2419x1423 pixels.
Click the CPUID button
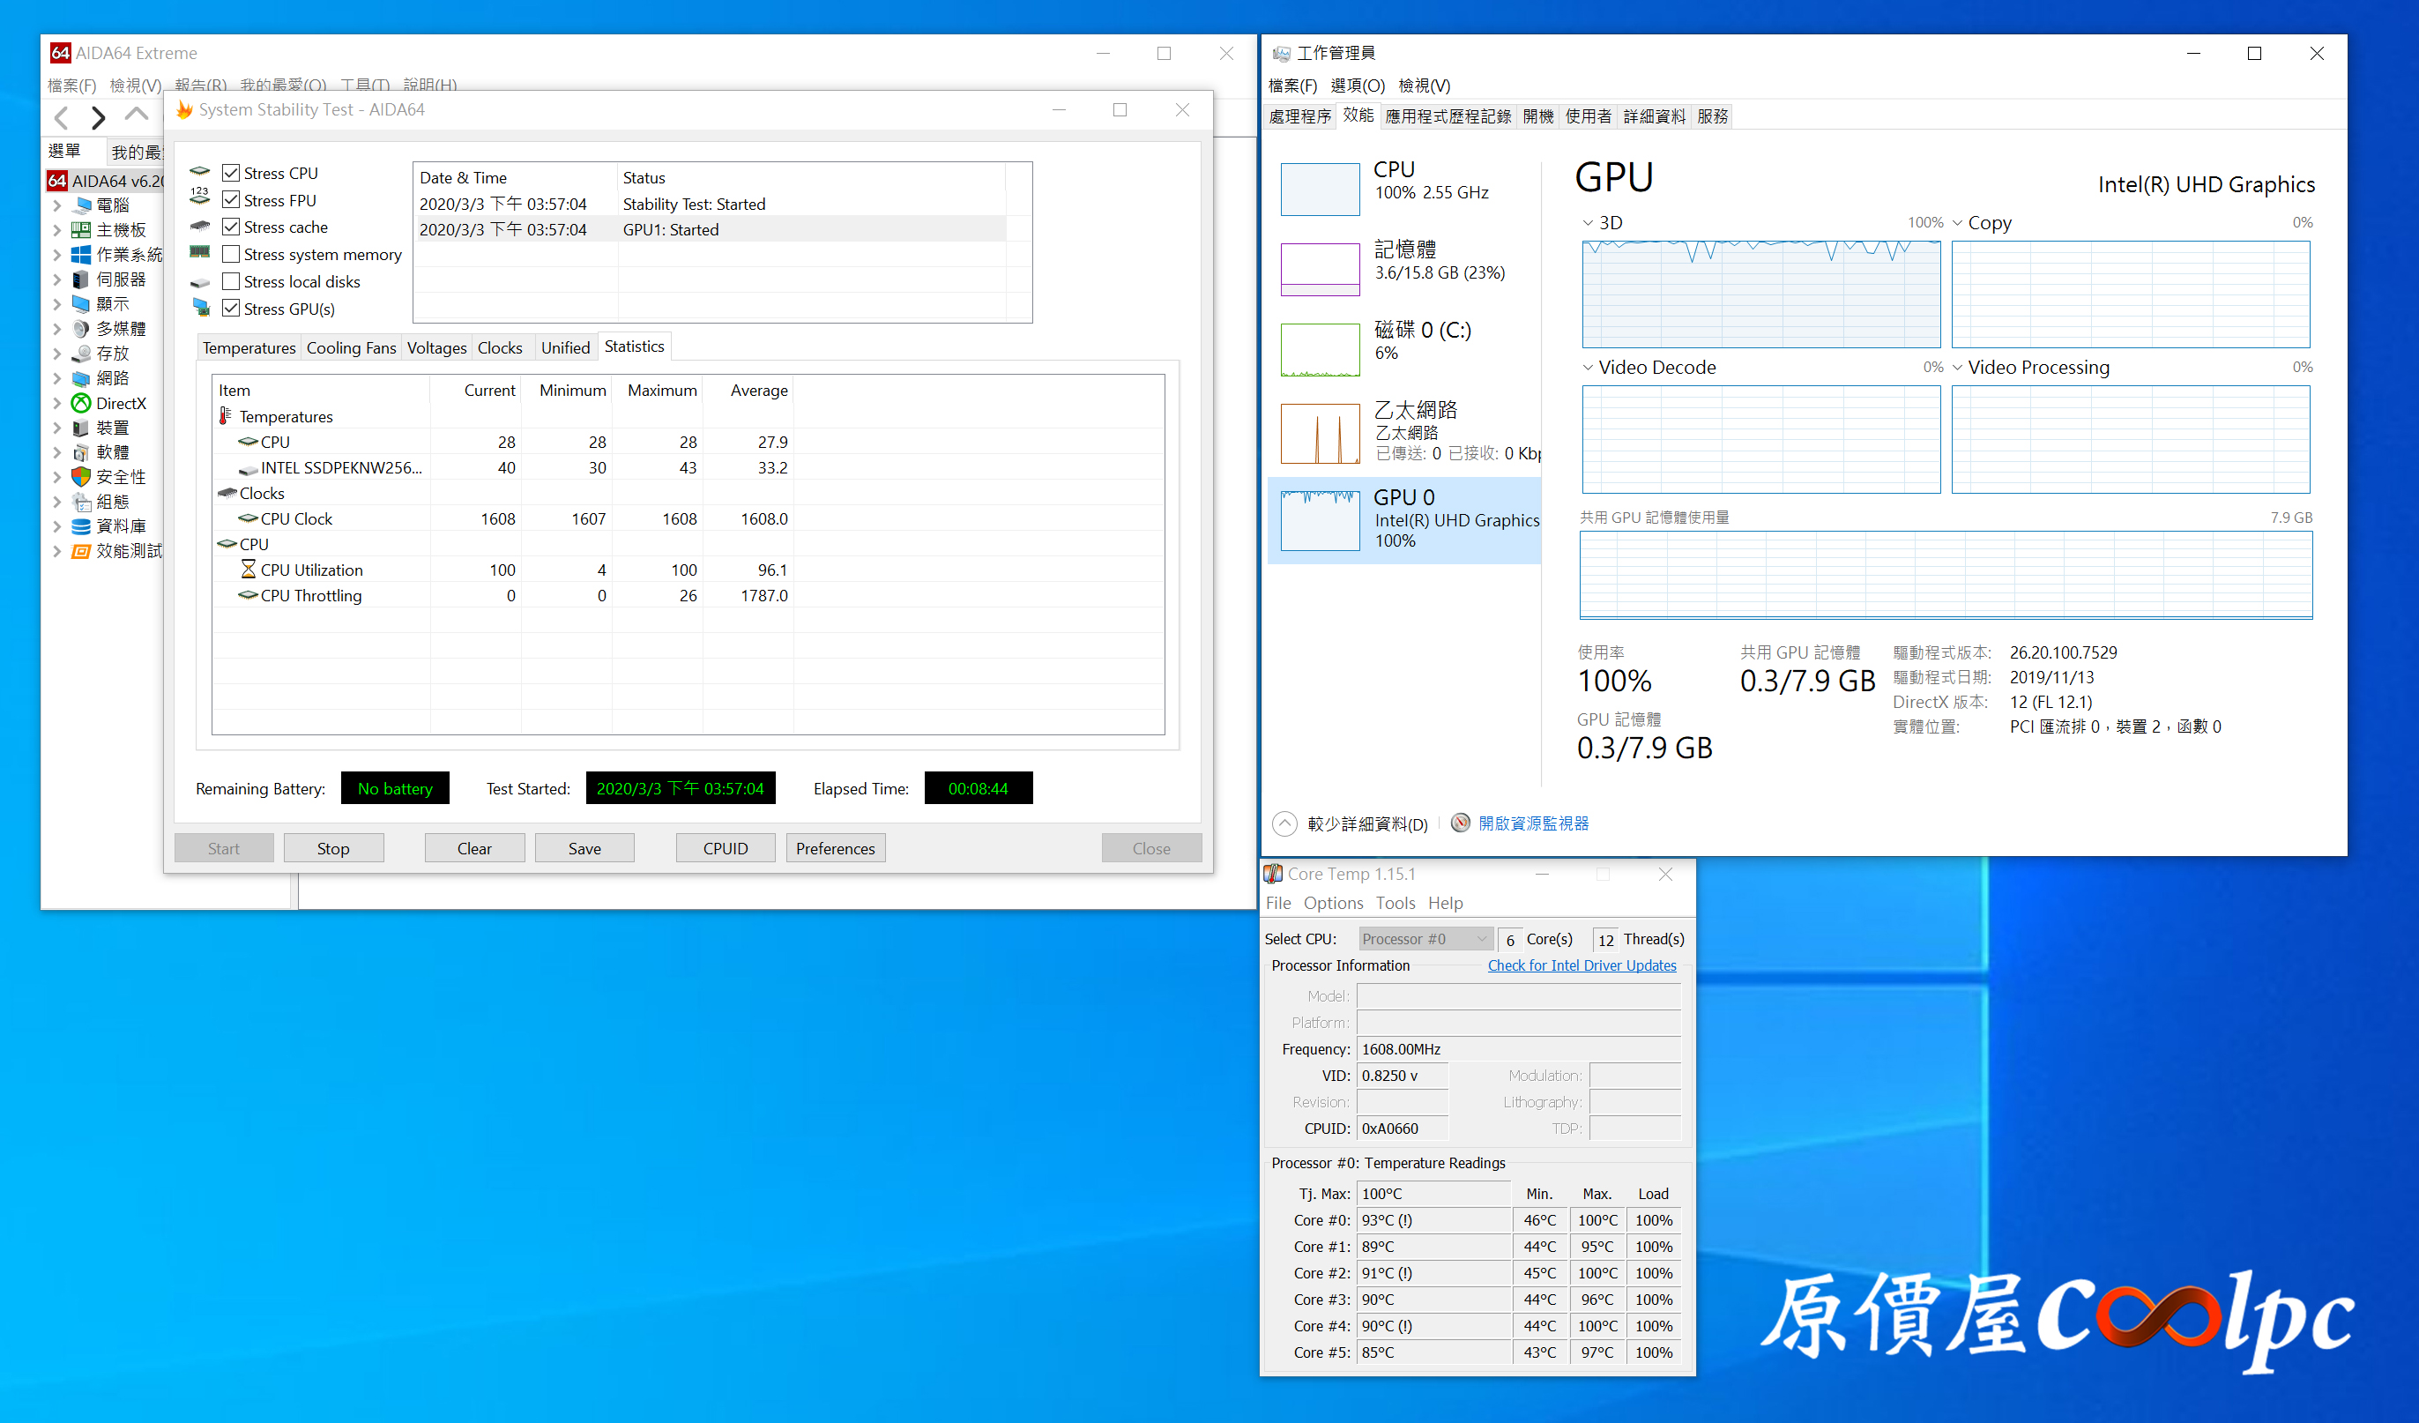click(725, 848)
